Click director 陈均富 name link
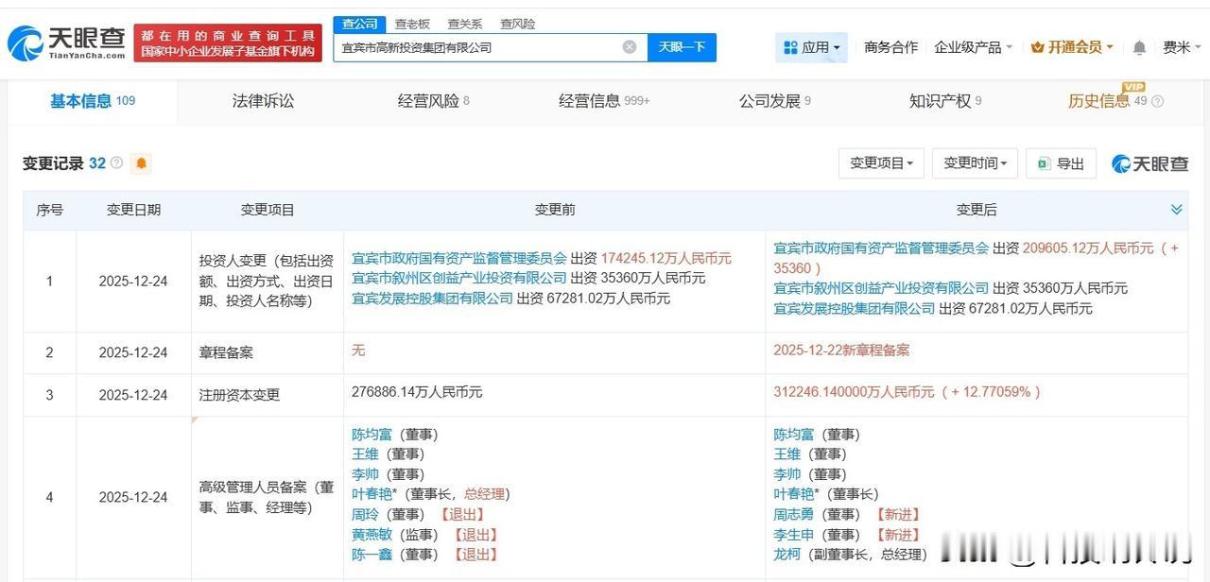The image size is (1210, 582). point(372,434)
